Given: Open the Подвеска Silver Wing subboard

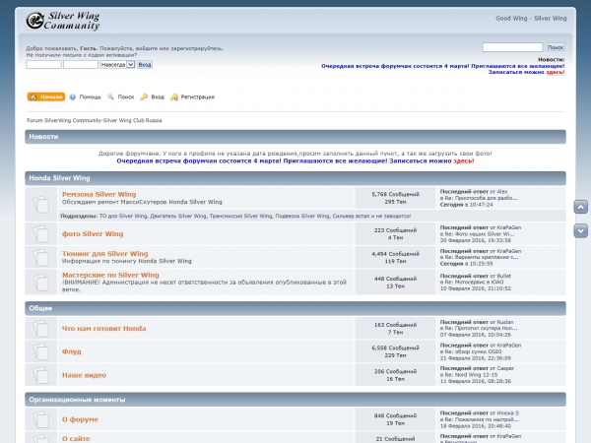Looking at the screenshot, I should (302, 217).
